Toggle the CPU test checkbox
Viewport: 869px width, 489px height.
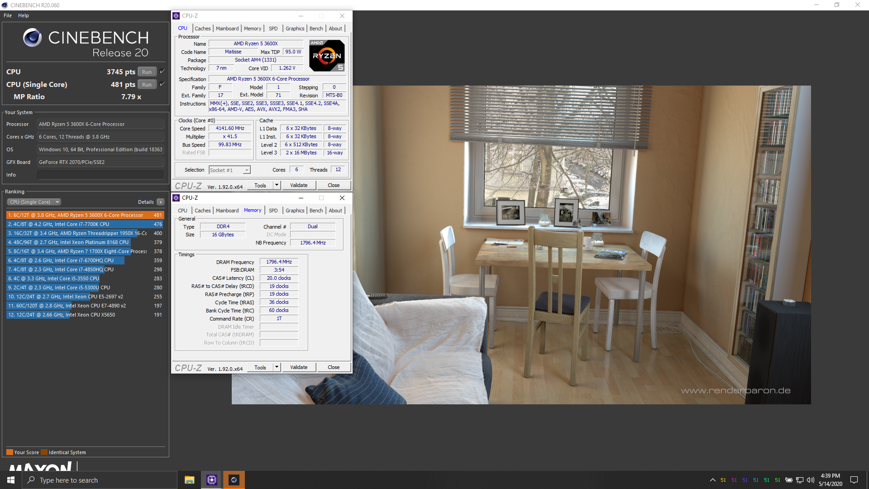click(162, 72)
